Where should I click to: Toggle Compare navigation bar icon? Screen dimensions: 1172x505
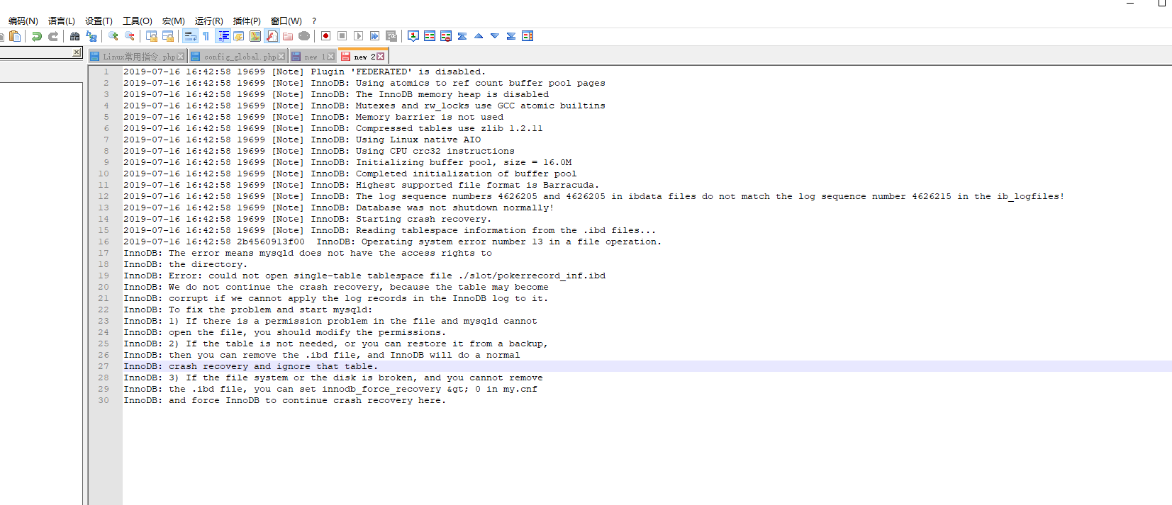[x=528, y=36]
